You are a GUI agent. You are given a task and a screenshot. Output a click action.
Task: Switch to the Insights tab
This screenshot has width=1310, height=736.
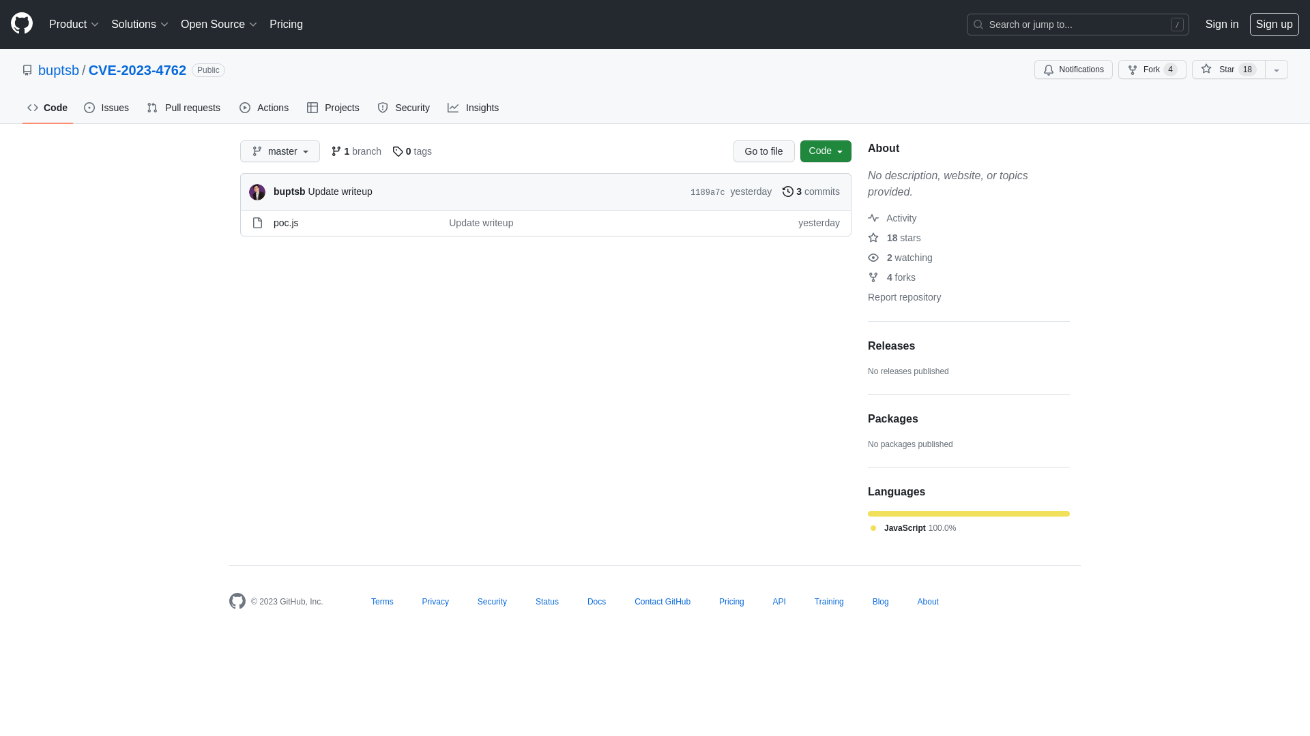click(474, 108)
